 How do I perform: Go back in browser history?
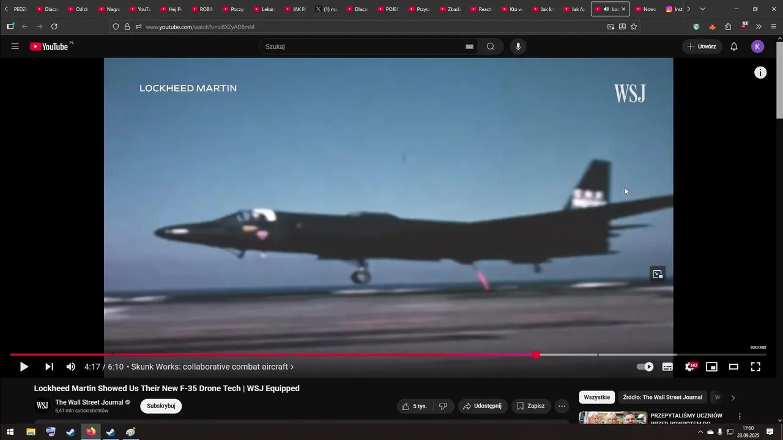pos(25,26)
